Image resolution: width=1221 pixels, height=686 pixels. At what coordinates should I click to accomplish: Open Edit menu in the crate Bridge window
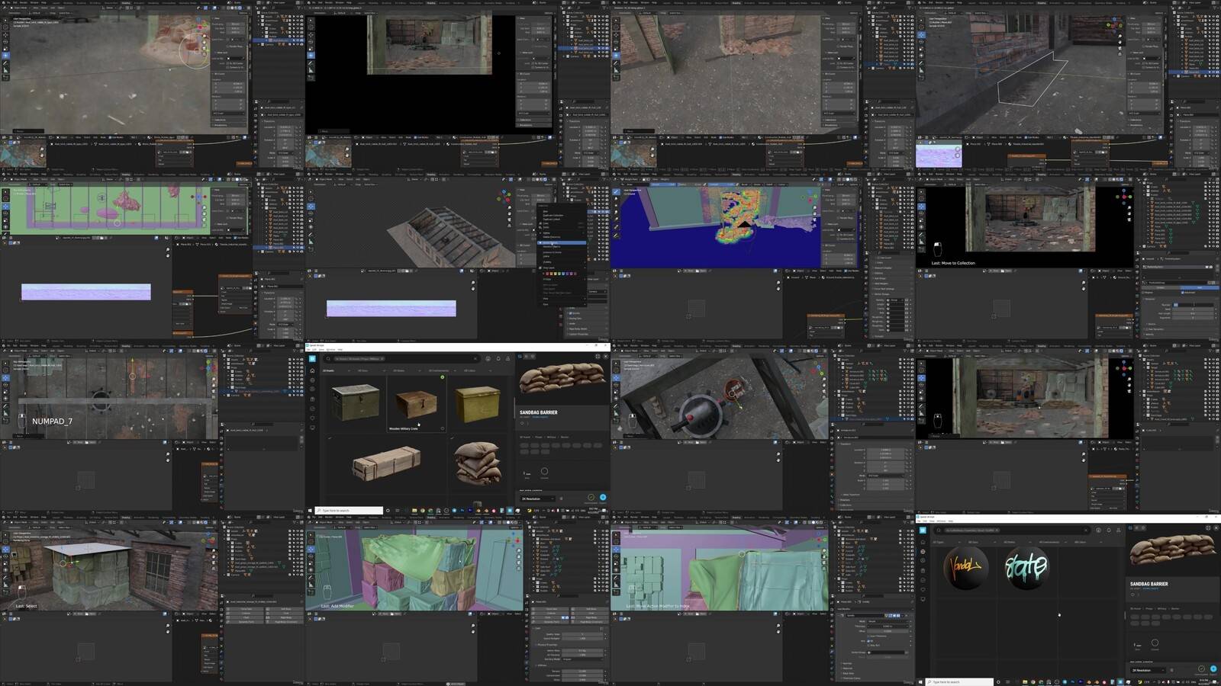(x=316, y=350)
